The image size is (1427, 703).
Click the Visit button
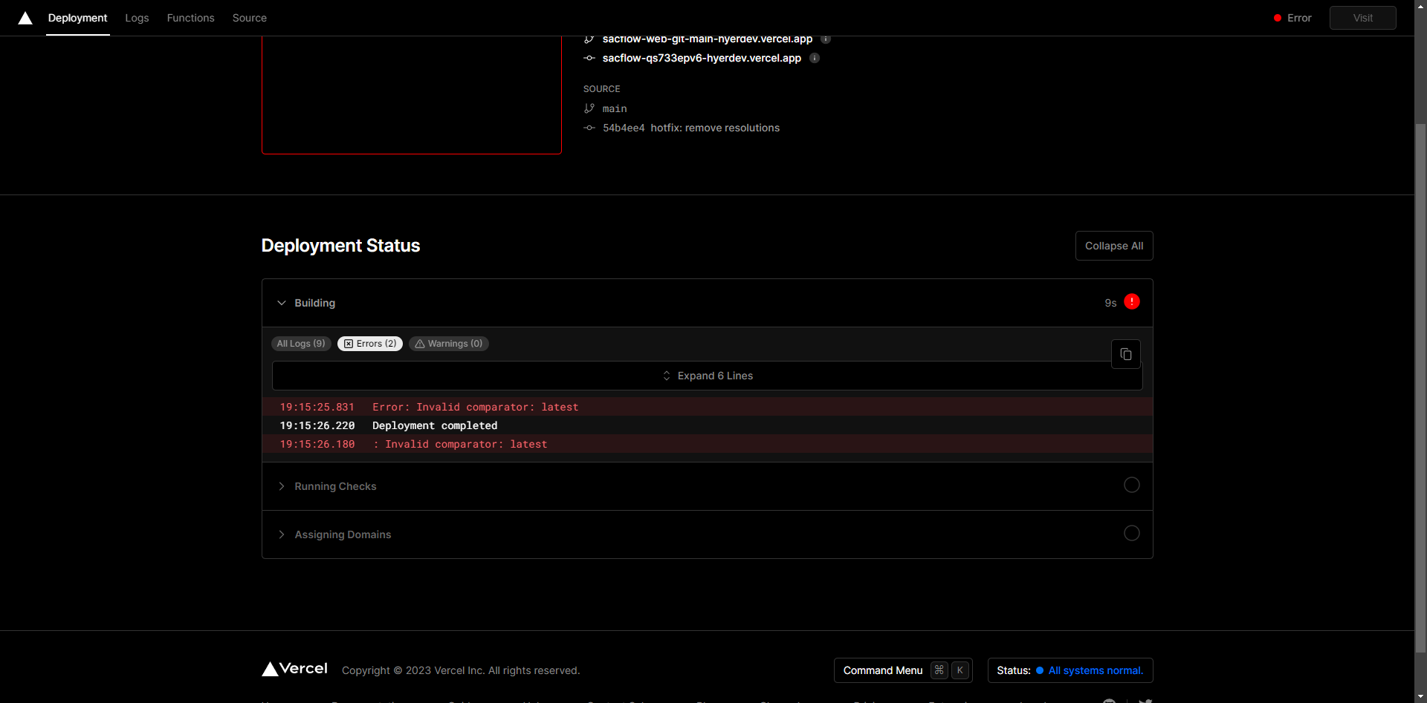coord(1362,18)
